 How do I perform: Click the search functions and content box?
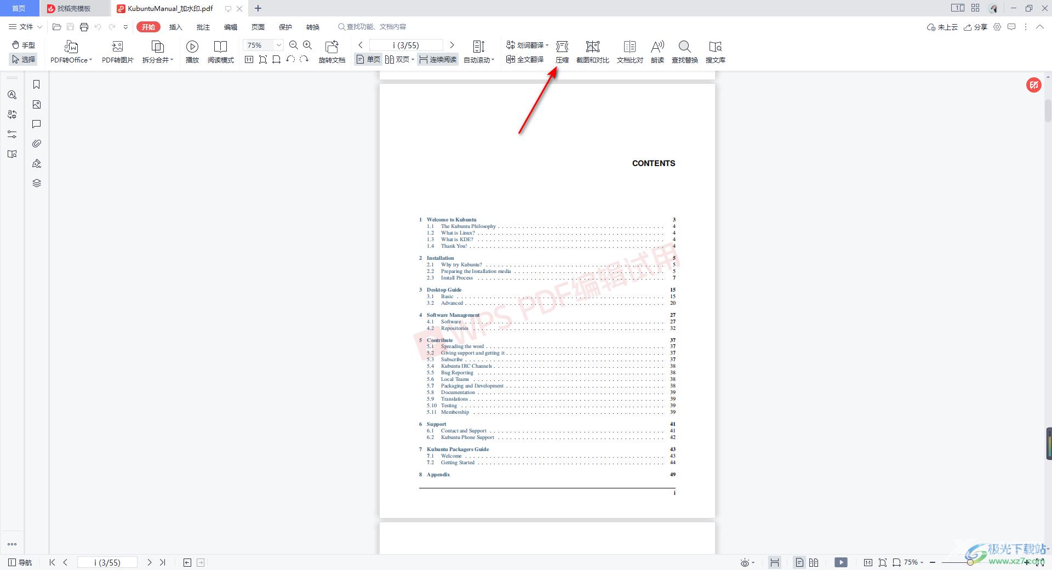pos(373,27)
